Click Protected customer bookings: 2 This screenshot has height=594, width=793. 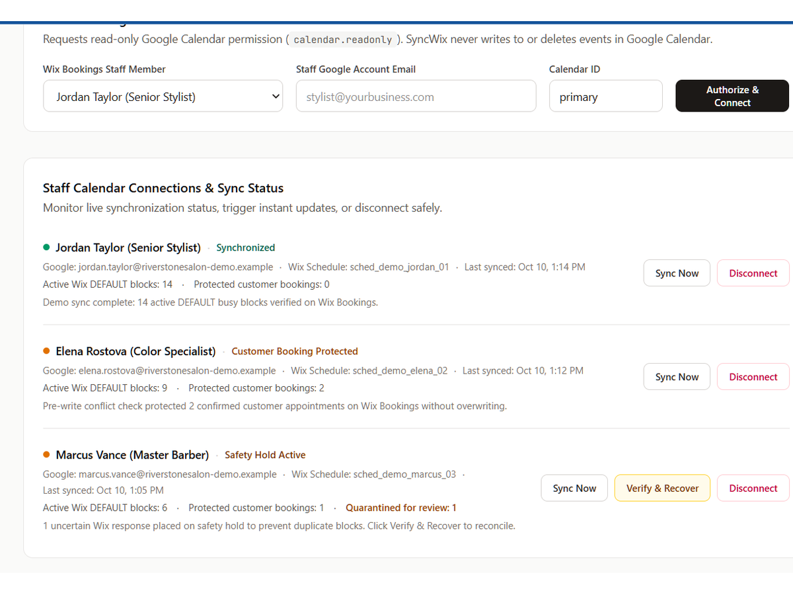pyautogui.click(x=256, y=388)
